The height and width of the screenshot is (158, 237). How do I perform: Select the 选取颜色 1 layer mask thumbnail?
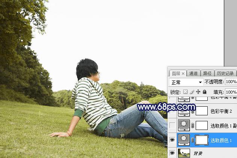coord(202,140)
